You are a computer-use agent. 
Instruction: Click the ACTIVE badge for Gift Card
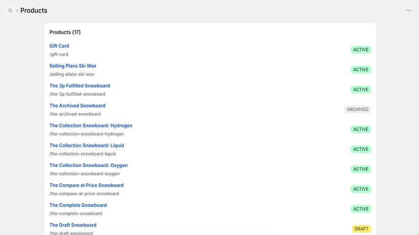click(x=361, y=50)
